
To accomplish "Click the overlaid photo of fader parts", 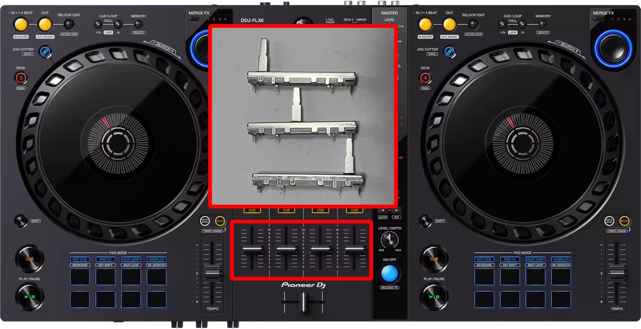I will click(303, 116).
